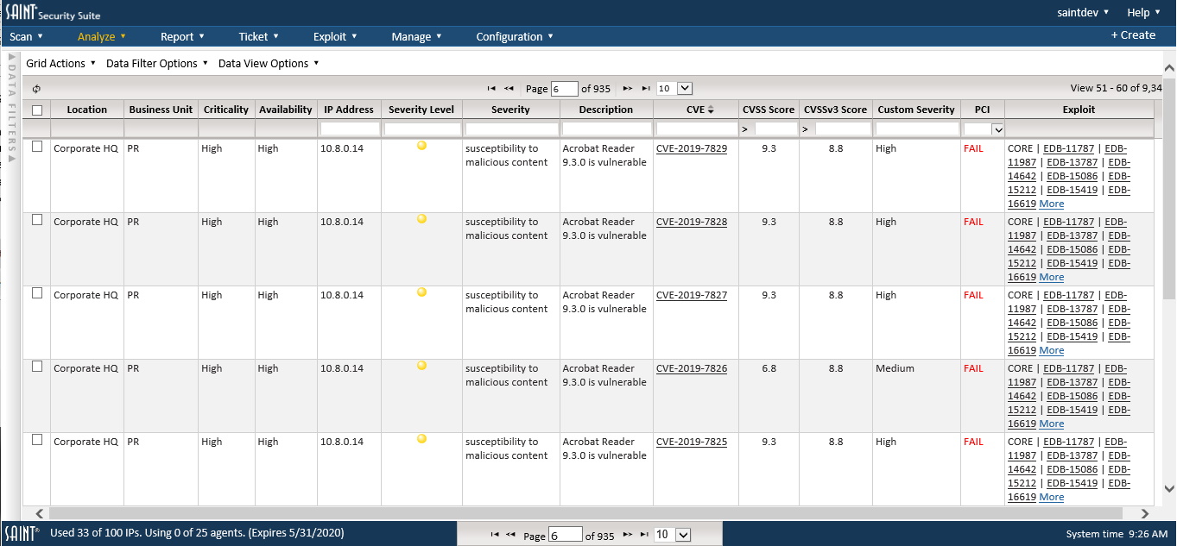1177x546 pixels.
Task: Open the Configuration menu
Action: pyautogui.click(x=515, y=36)
